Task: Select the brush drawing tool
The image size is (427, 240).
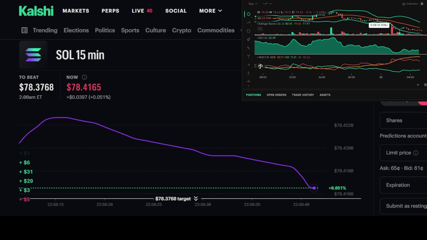Action: pos(249,39)
